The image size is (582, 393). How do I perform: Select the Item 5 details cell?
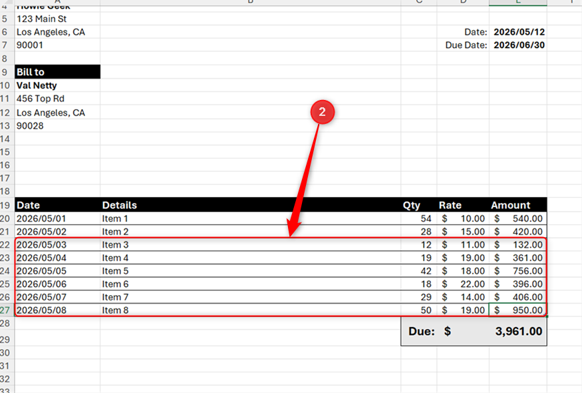[x=251, y=270]
